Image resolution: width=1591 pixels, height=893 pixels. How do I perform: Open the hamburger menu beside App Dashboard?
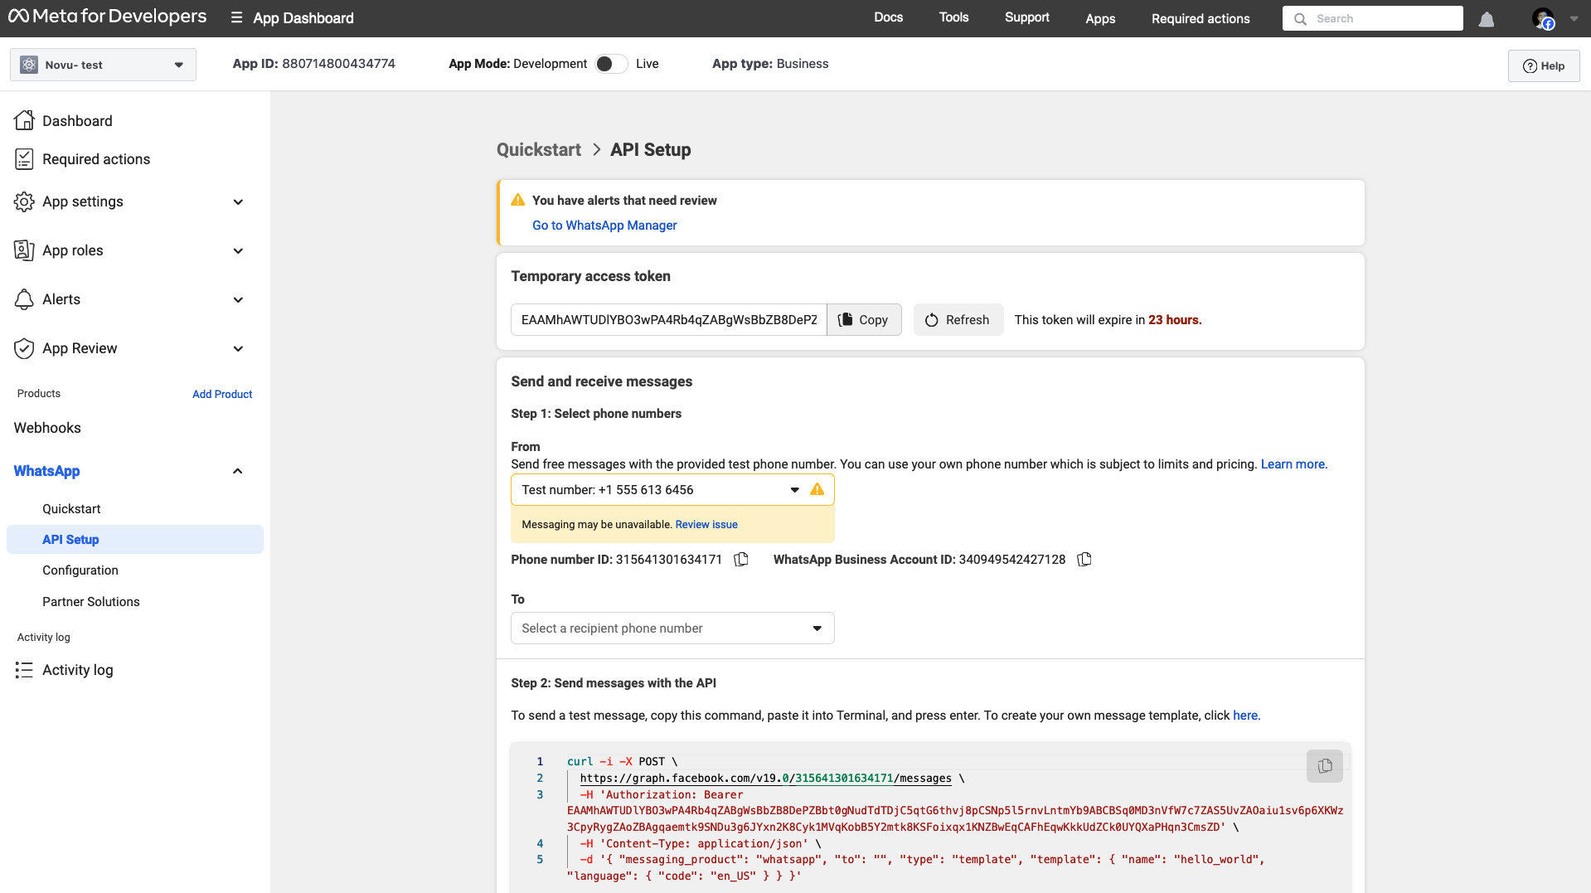click(237, 17)
